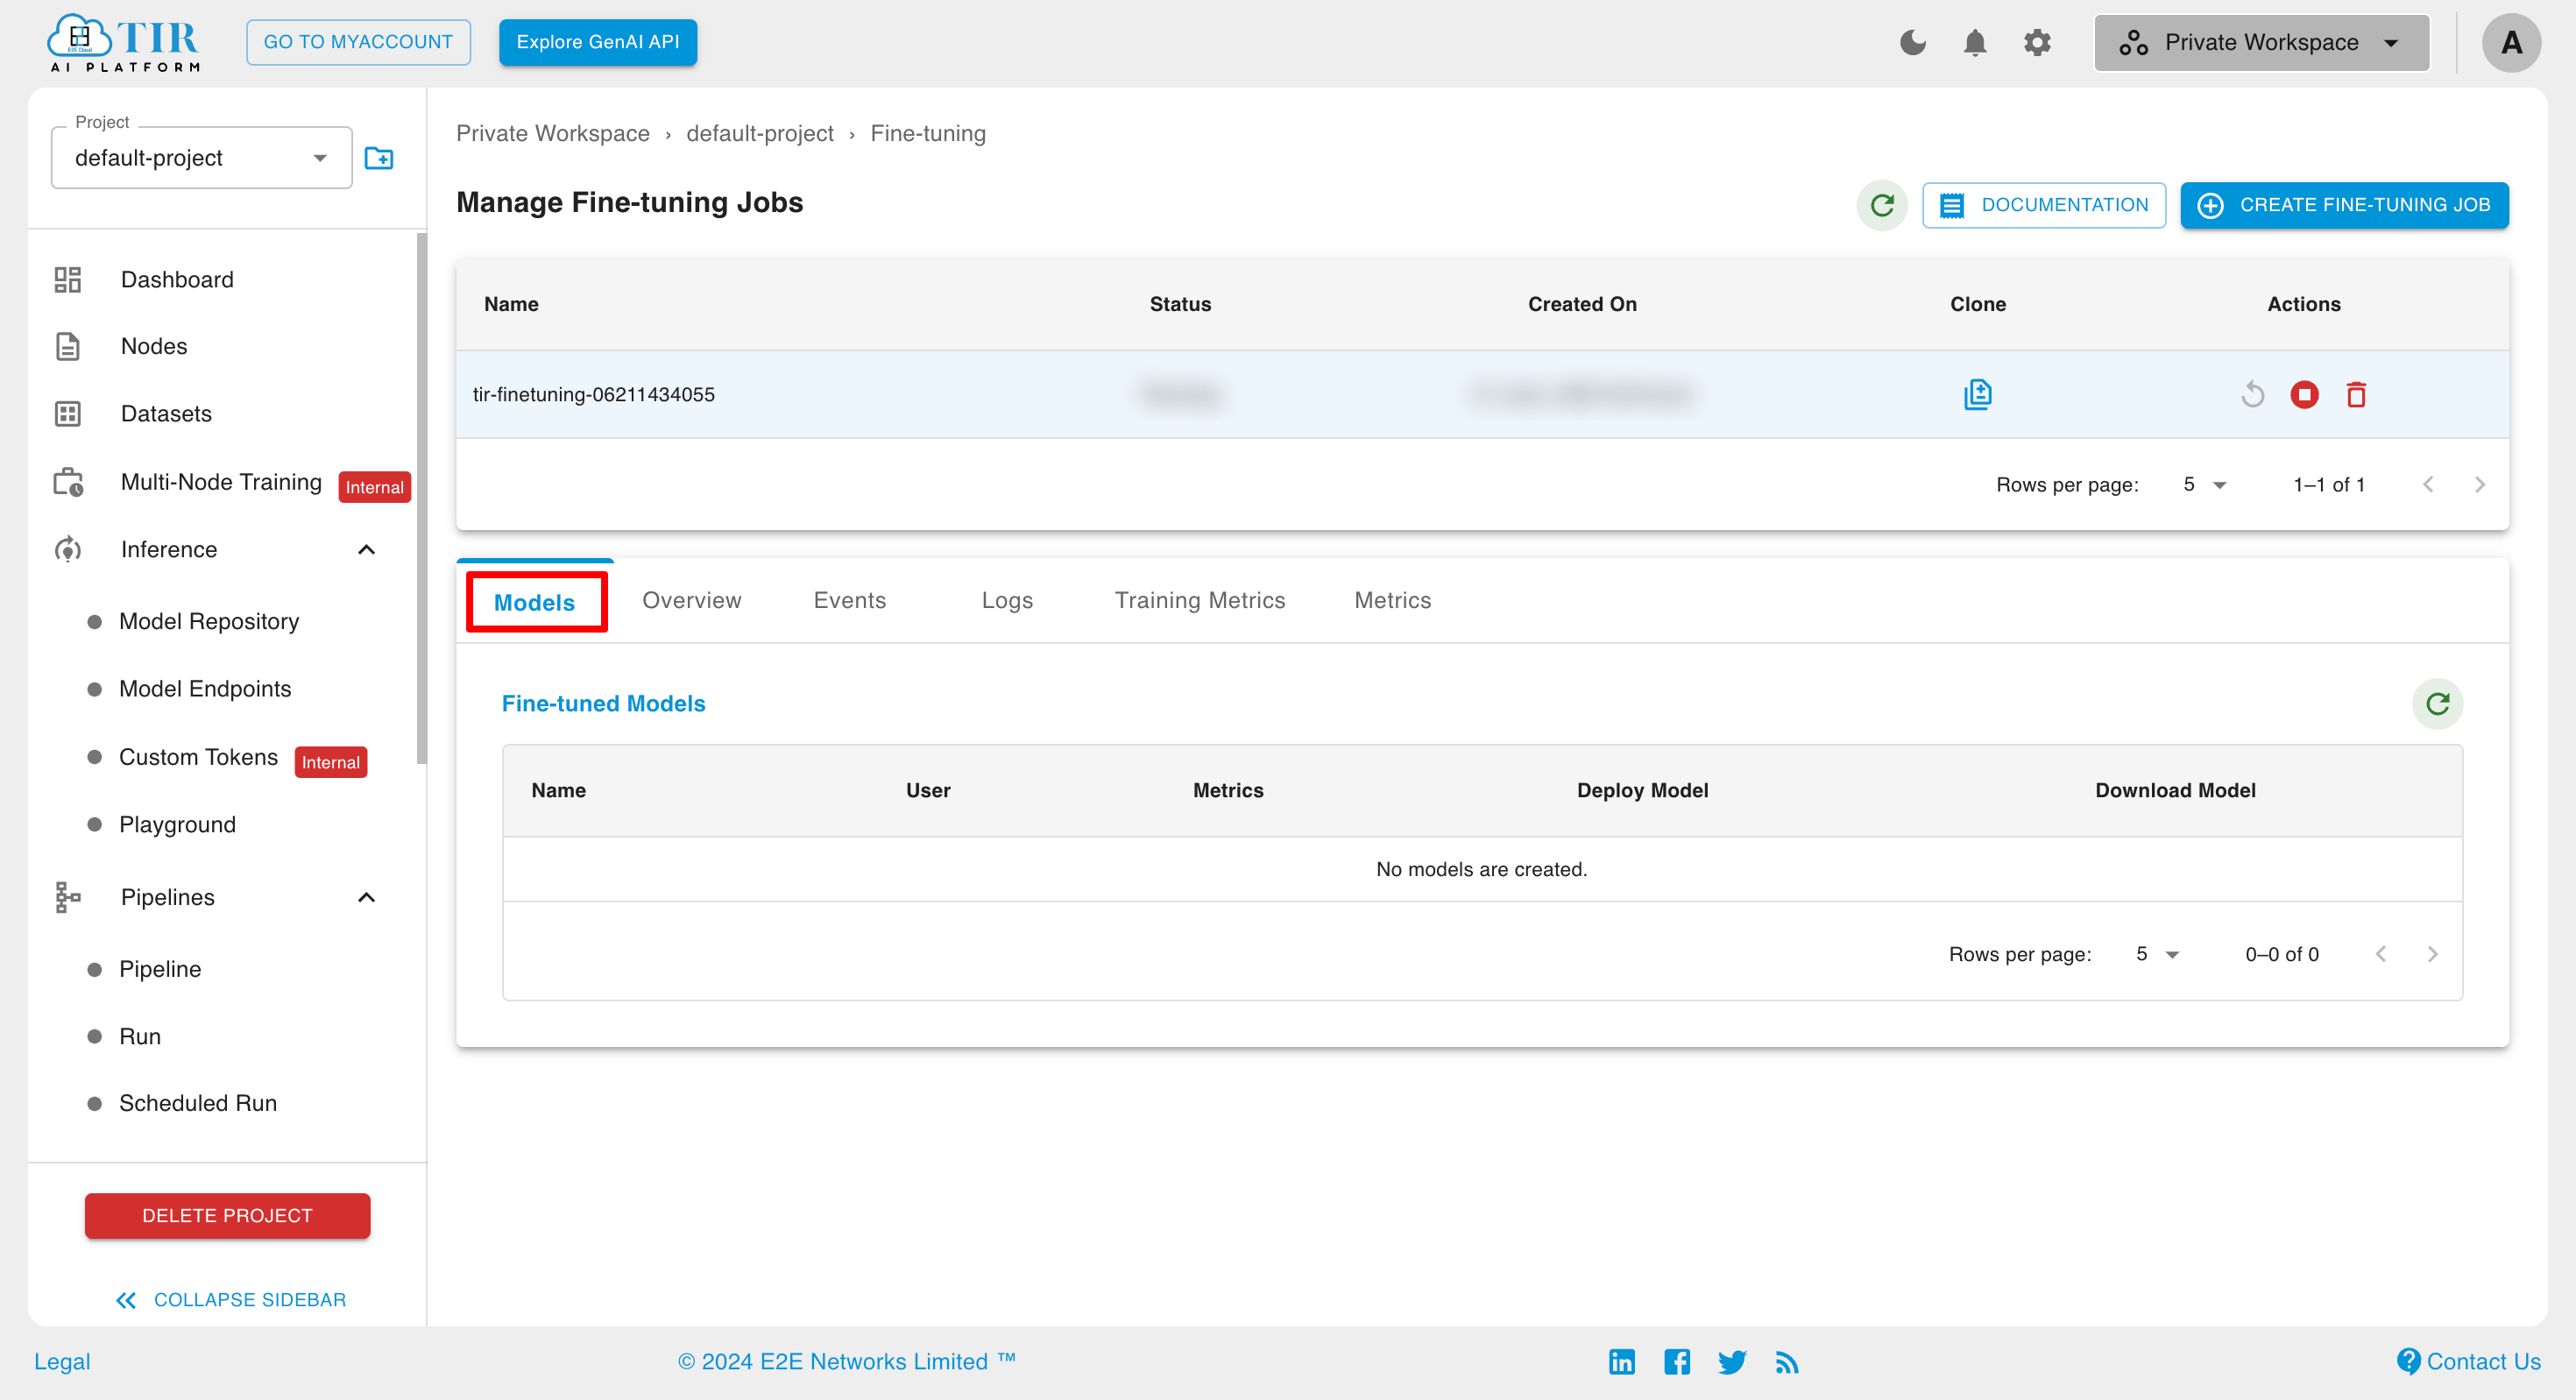The height and width of the screenshot is (1400, 2576).
Task: Switch to the Overview tab
Action: 691,600
